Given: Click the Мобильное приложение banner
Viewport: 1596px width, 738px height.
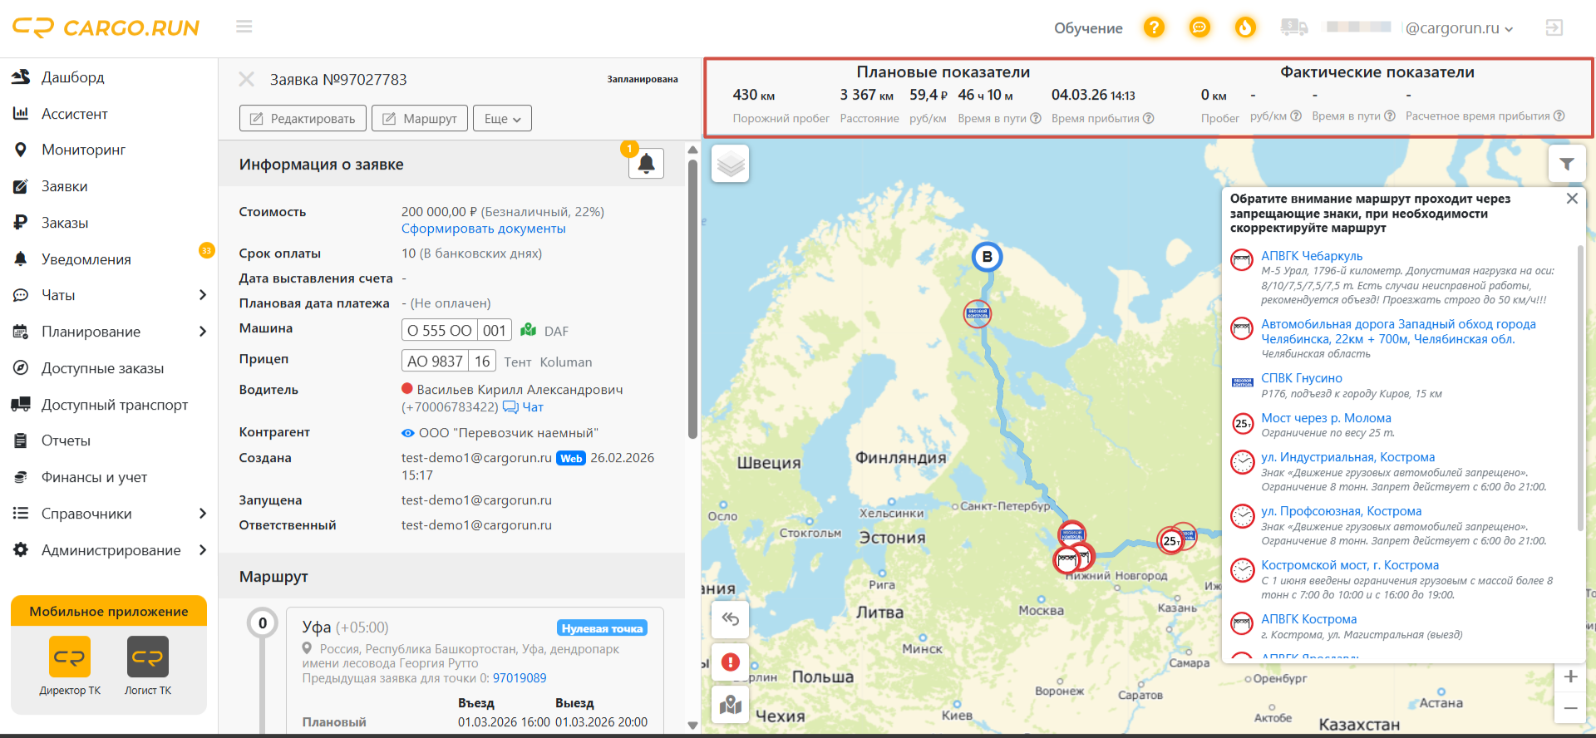Looking at the screenshot, I should click(109, 611).
